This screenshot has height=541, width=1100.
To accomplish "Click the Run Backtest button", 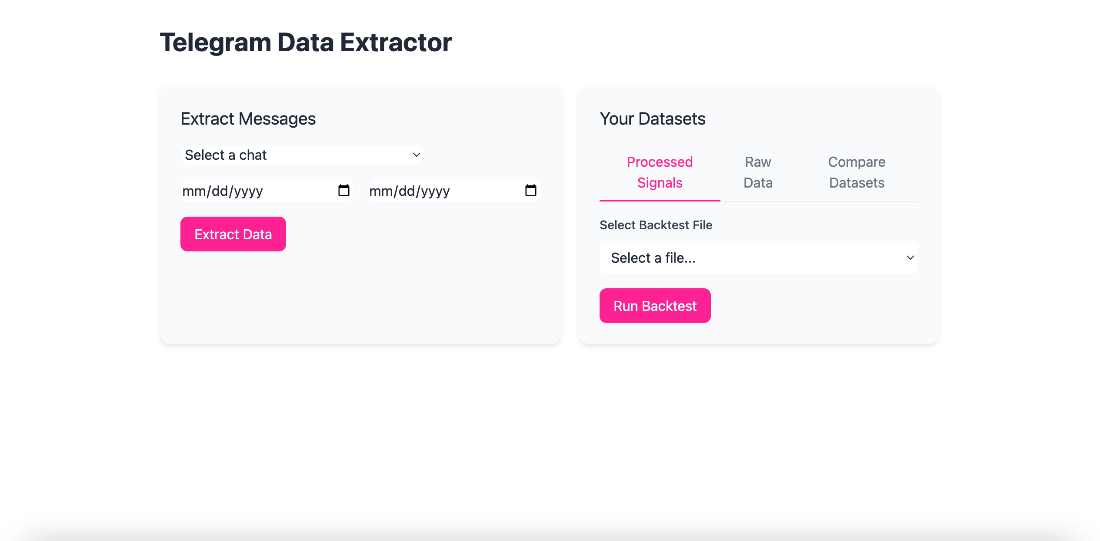I will point(655,306).
